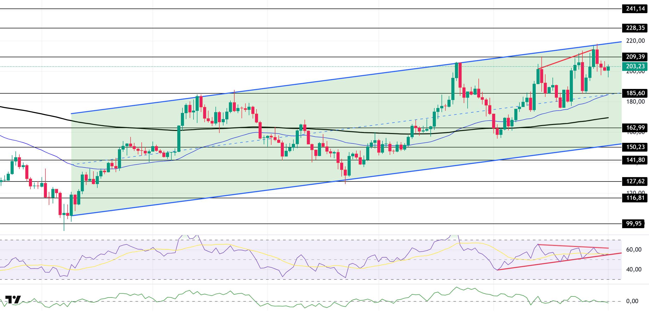Click the 162,99 price level label
This screenshot has width=649, height=314.
(x=635, y=128)
